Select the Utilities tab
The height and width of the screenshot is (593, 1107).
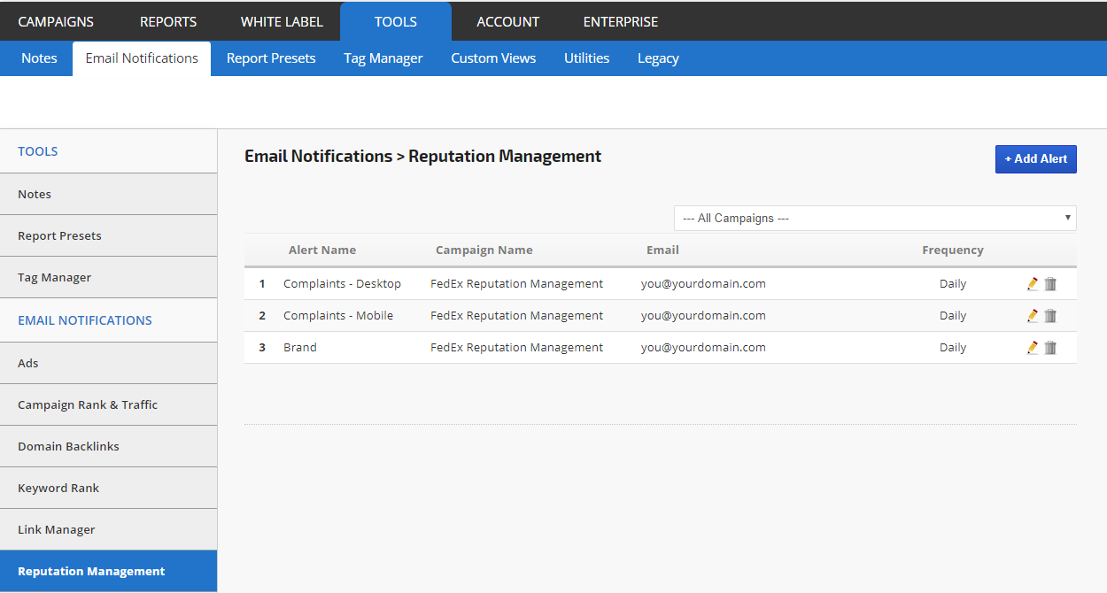click(x=586, y=58)
